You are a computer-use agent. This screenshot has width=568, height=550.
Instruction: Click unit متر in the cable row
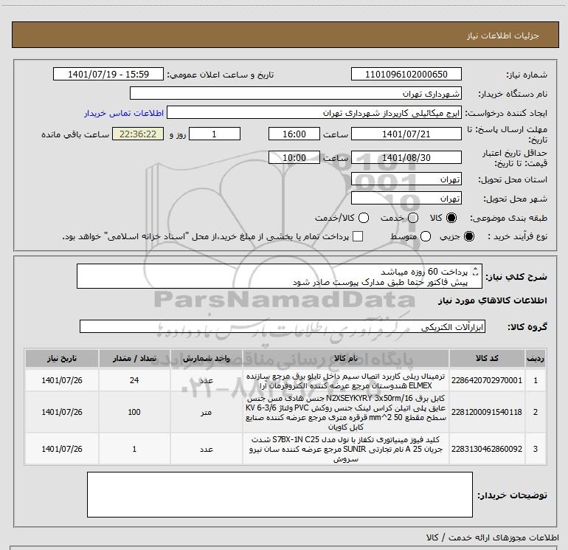click(x=206, y=413)
